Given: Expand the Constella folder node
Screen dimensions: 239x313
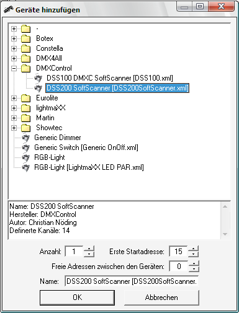Looking at the screenshot, I should [x=14, y=48].
